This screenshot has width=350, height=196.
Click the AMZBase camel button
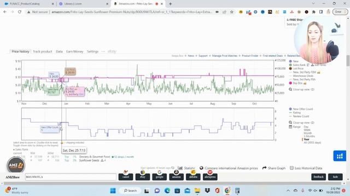coord(126,177)
